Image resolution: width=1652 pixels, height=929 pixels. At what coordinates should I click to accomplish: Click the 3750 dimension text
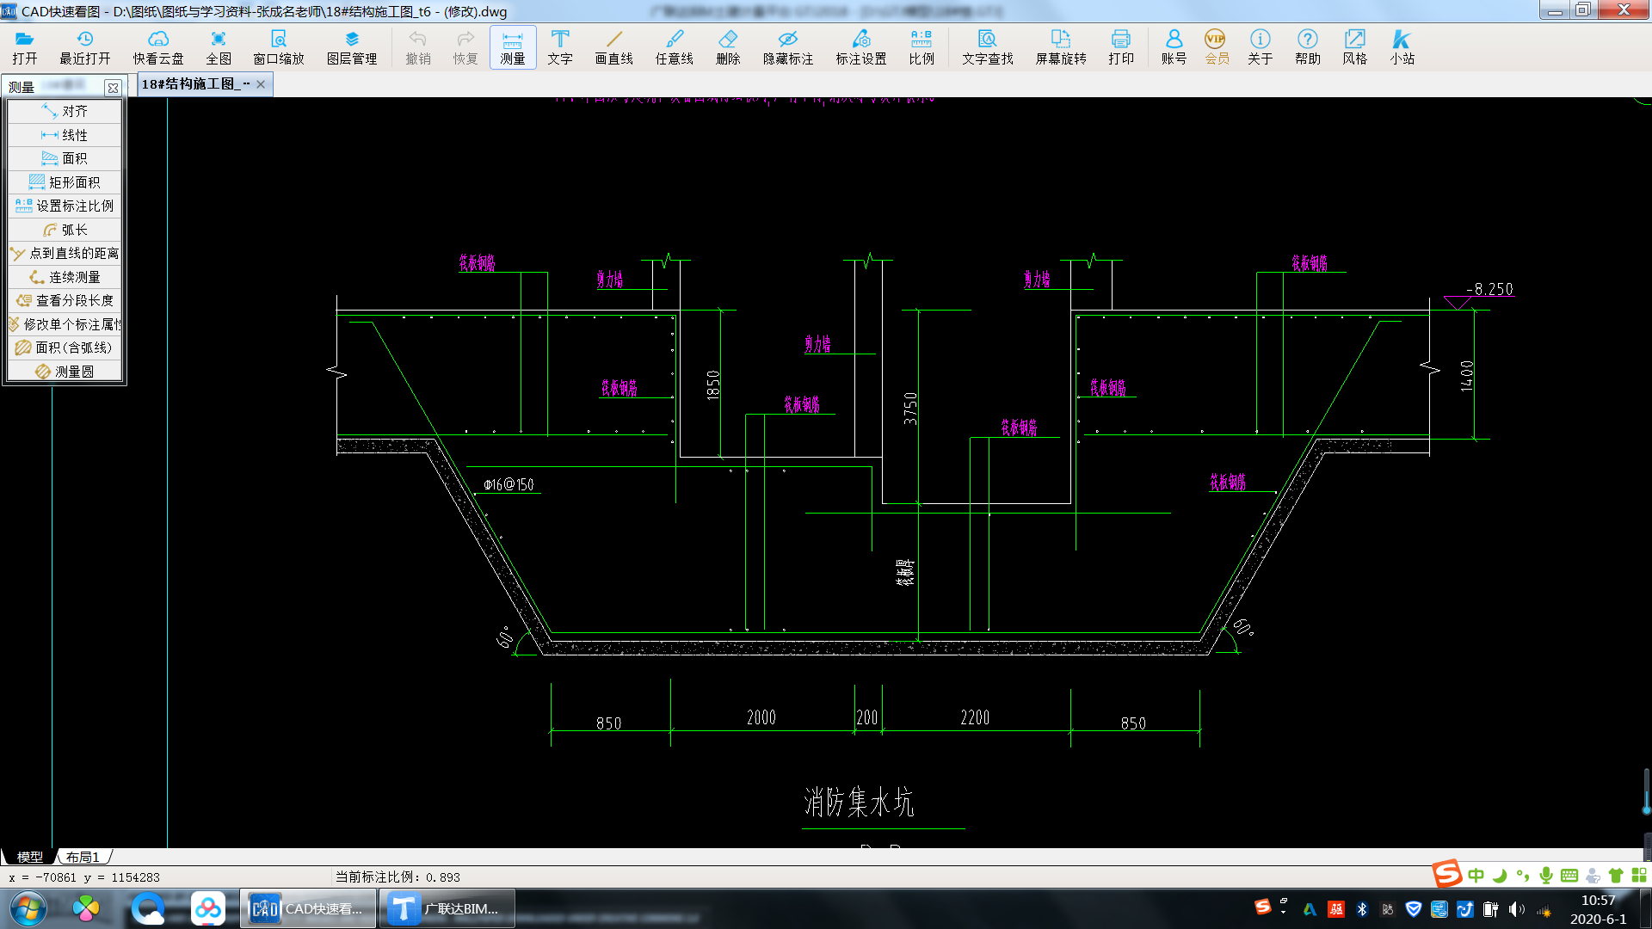pyautogui.click(x=910, y=408)
